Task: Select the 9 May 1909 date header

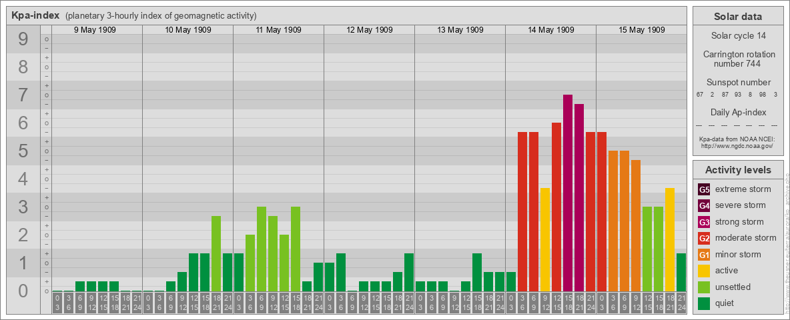Action: pos(95,30)
